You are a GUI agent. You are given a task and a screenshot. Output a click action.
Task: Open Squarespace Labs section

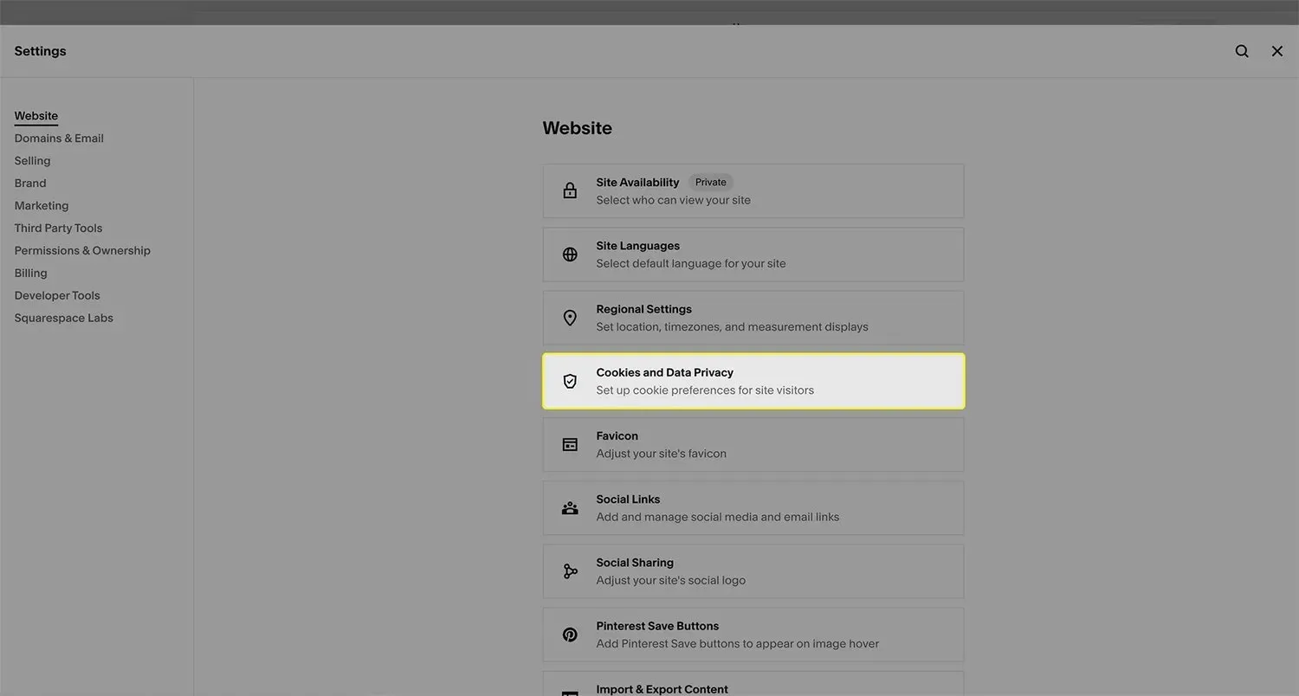click(63, 319)
